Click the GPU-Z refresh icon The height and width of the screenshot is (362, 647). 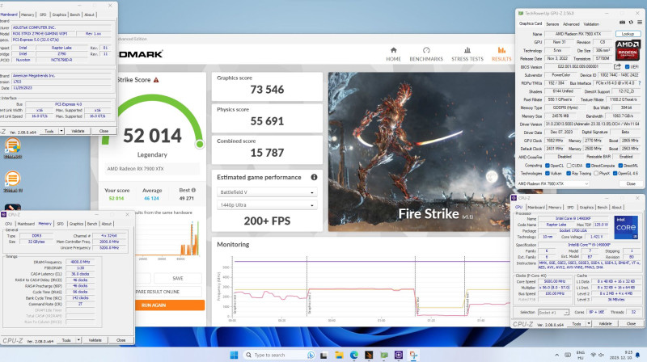click(x=631, y=23)
